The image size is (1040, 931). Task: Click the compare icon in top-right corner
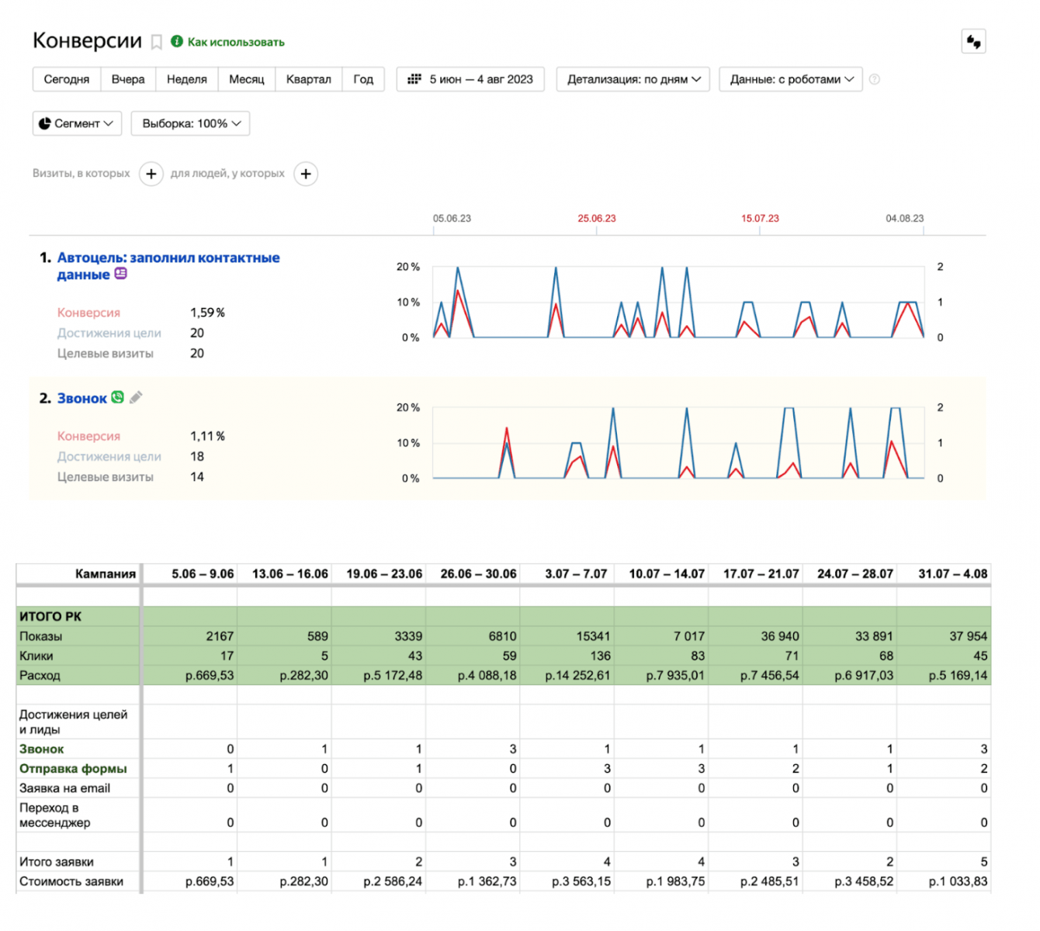click(973, 42)
